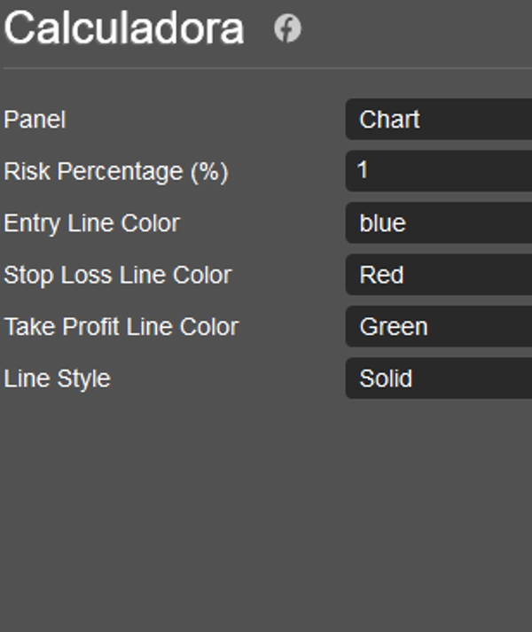Click the Calculadora title text

click(x=124, y=28)
